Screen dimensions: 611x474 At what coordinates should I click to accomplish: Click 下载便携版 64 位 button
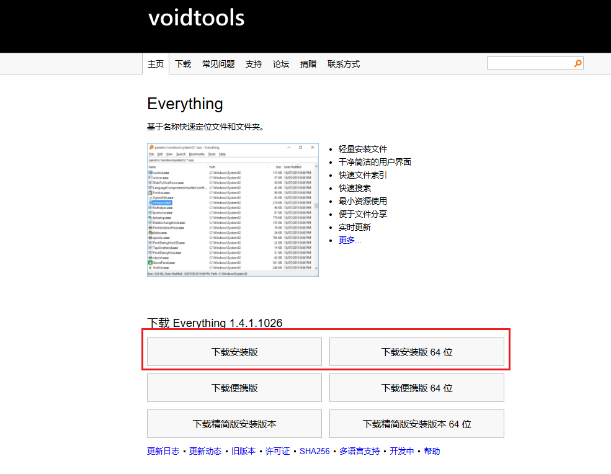tap(416, 387)
